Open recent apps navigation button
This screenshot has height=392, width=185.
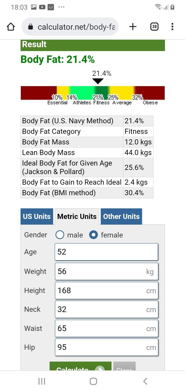(42, 381)
